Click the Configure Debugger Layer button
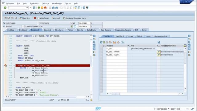Viewport: 197px width, 111px height. 74,18
